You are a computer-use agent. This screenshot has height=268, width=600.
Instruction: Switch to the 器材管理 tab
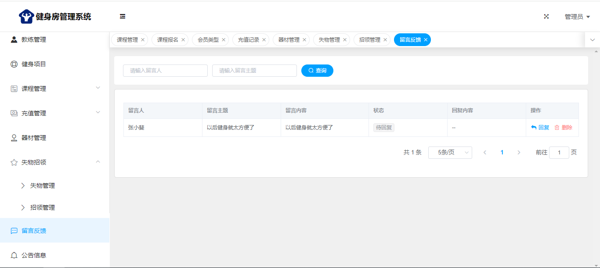[289, 40]
